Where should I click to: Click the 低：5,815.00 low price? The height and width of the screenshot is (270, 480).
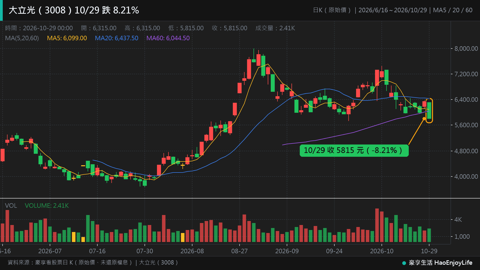[x=186, y=28]
